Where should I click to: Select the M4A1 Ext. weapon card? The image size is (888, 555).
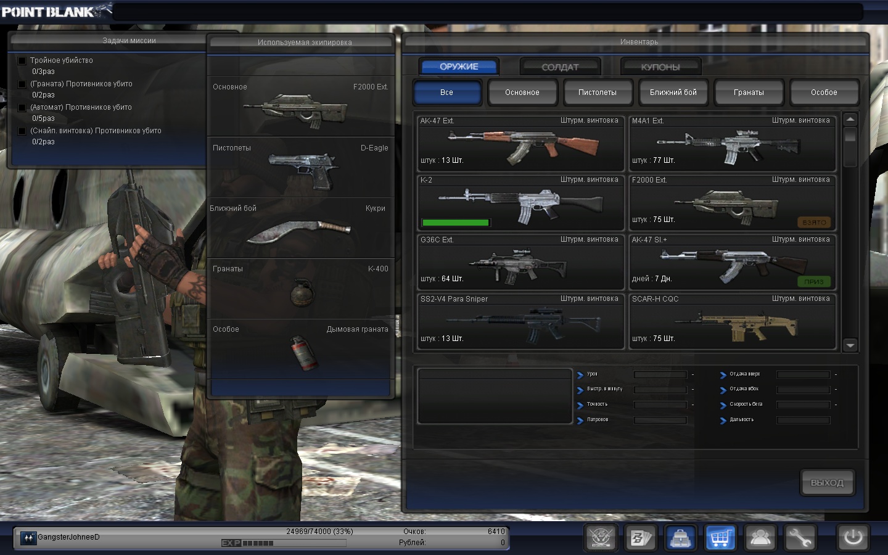[733, 143]
